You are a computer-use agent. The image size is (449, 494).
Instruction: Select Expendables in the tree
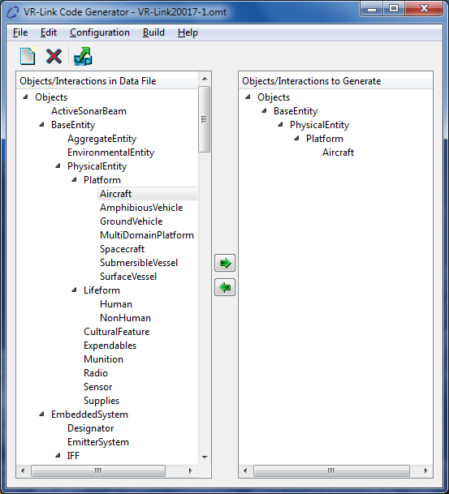(110, 346)
